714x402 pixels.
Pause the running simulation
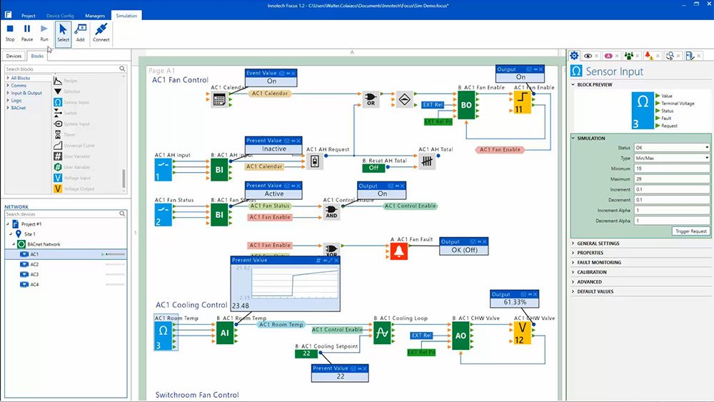click(x=27, y=33)
